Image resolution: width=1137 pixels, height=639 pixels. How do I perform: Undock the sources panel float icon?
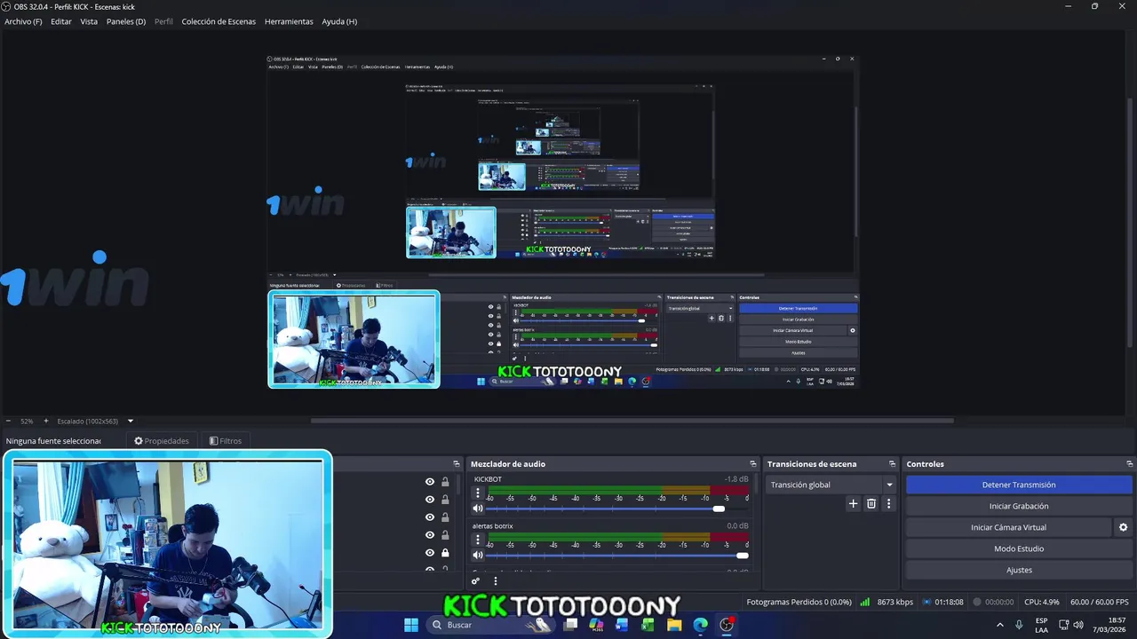(x=457, y=464)
